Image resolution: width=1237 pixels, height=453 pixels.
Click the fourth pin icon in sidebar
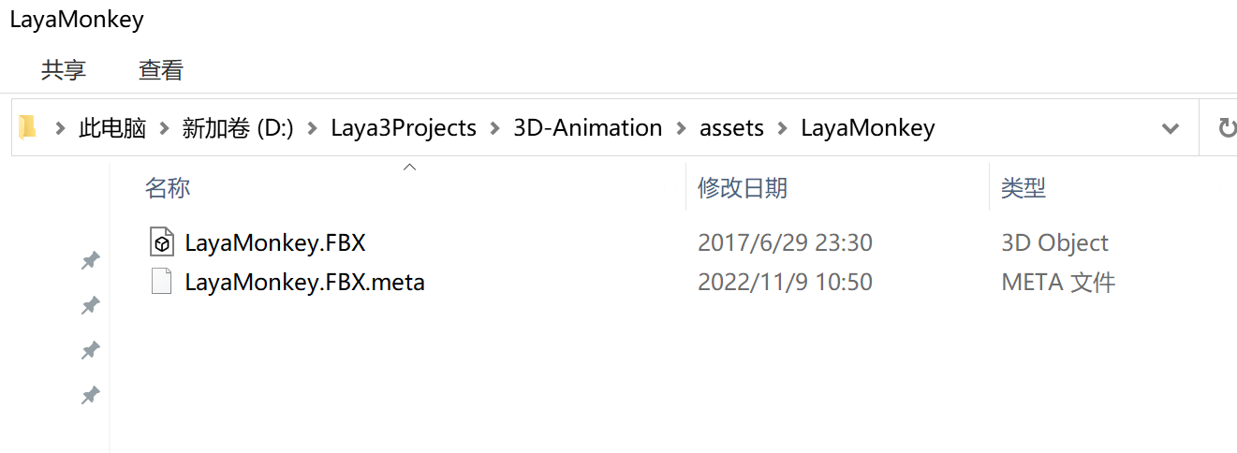coord(91,396)
